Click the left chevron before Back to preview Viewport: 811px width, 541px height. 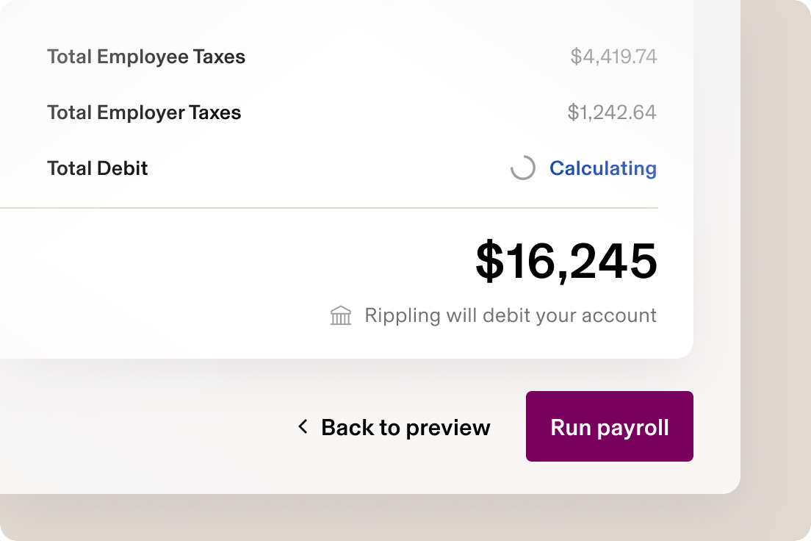302,427
